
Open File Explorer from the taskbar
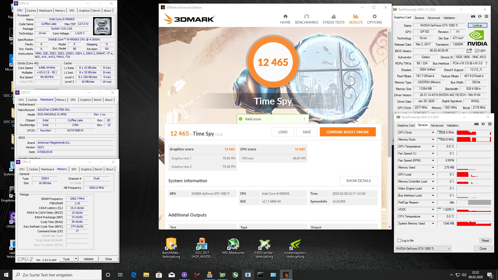[x=146, y=275]
